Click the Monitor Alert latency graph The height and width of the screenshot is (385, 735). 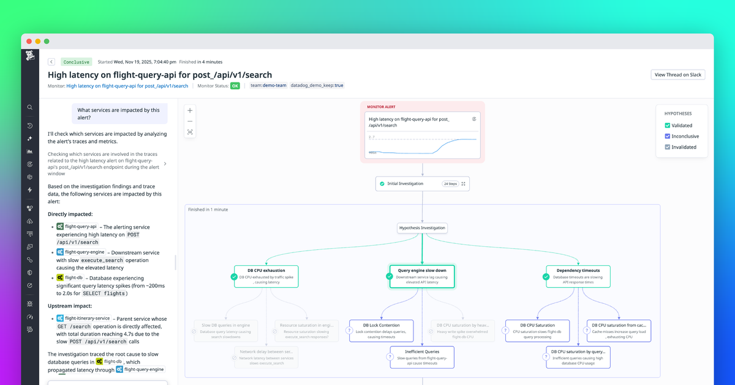point(422,144)
